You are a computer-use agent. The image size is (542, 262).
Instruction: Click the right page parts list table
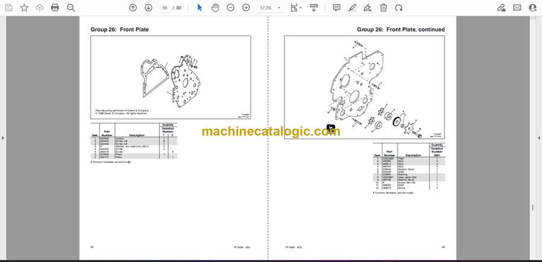(x=409, y=166)
